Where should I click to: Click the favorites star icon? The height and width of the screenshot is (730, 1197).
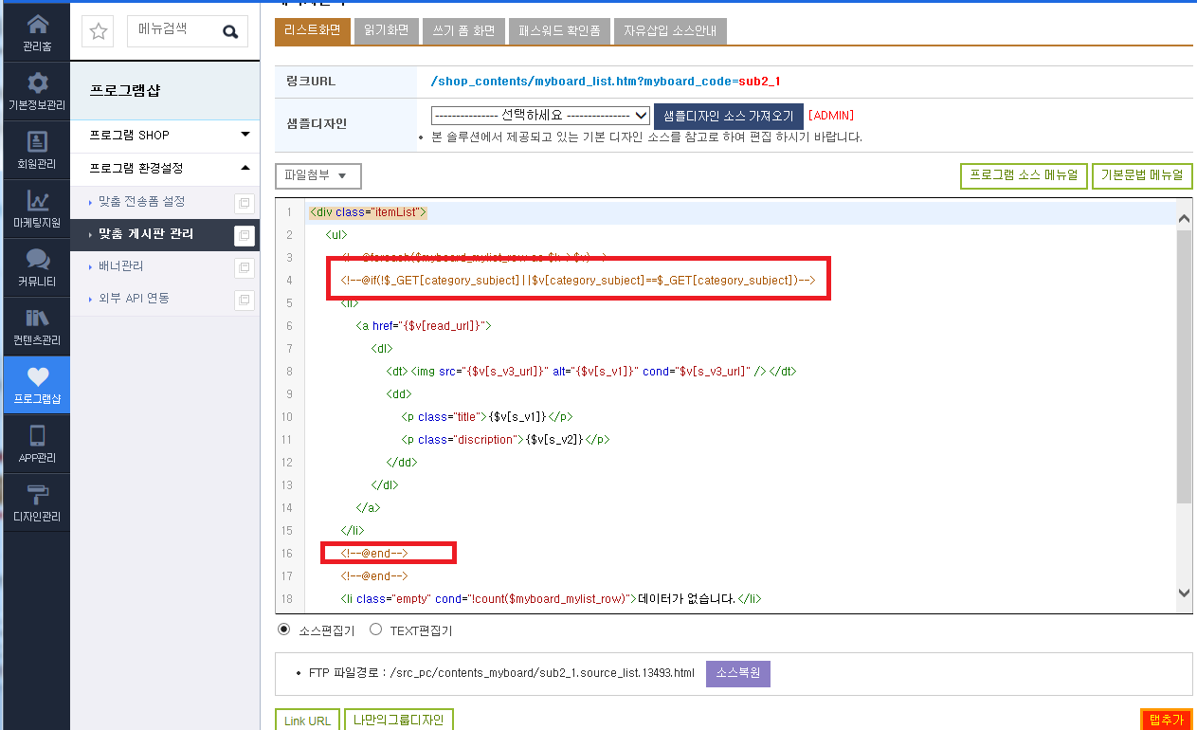coord(98,31)
